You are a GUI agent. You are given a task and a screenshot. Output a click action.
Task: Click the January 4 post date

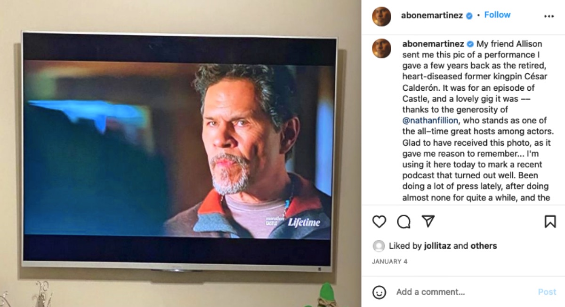tap(387, 261)
